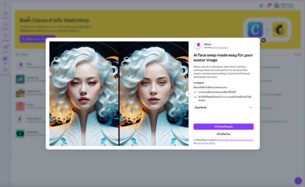Open the notifications bell in top bar
This screenshot has width=305, height=187.
click(269, 6)
